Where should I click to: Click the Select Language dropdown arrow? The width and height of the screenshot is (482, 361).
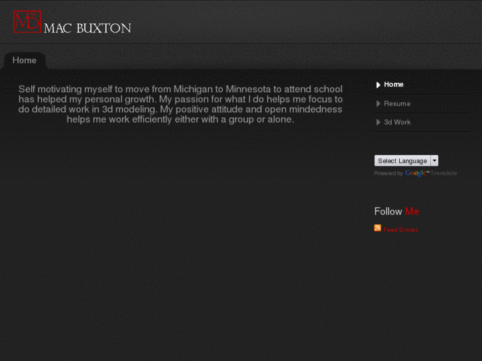click(434, 161)
